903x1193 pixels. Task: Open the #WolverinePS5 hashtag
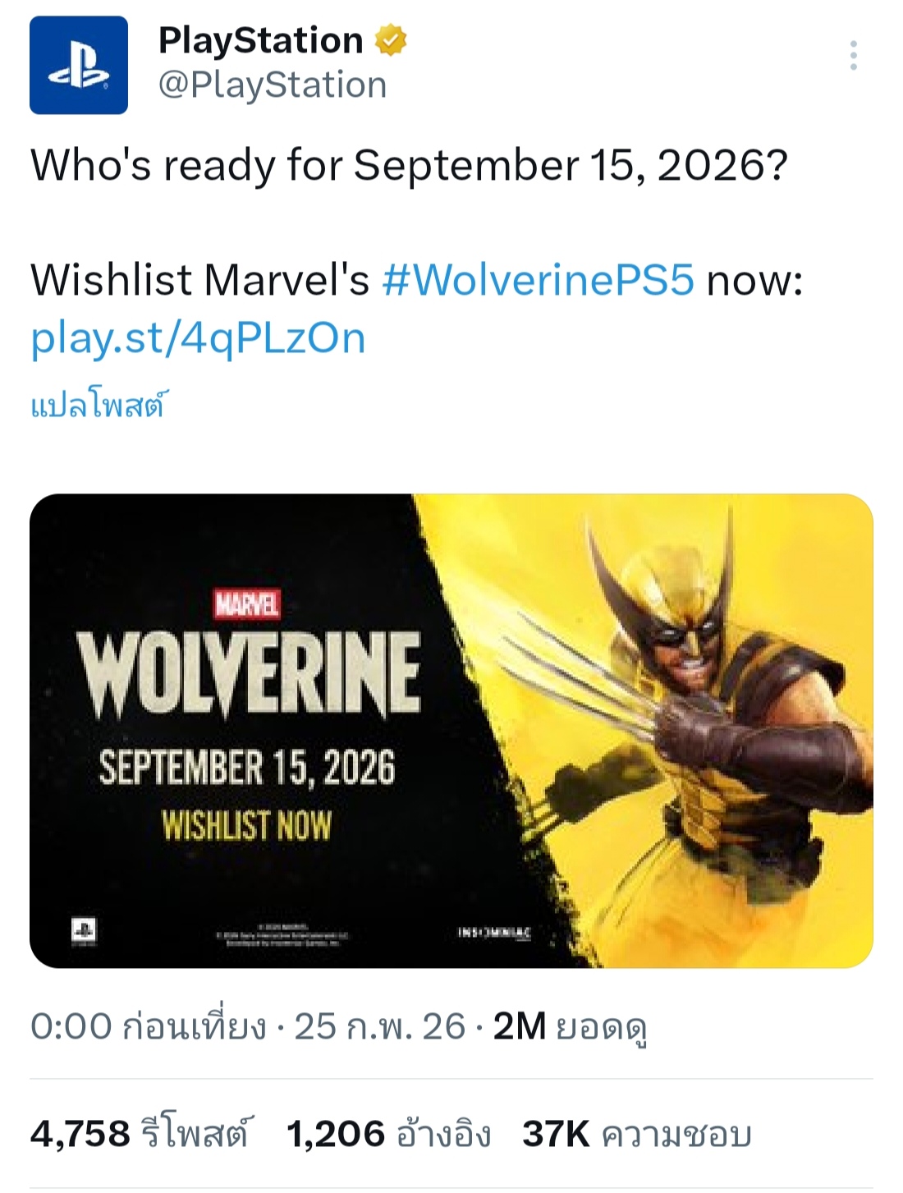pyautogui.click(x=538, y=280)
